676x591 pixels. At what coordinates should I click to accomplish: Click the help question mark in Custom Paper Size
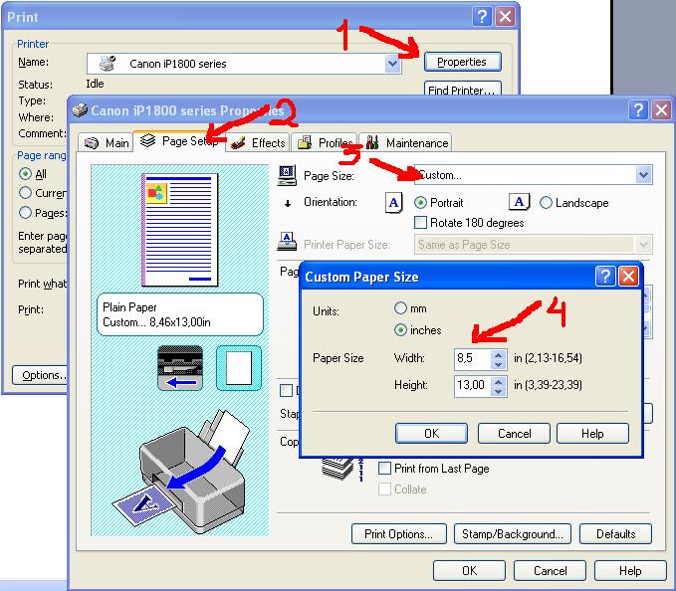tap(605, 277)
